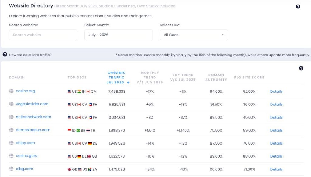The height and width of the screenshot is (177, 311).
Task: Open the vegasinsider.com domain link
Action: point(32,104)
